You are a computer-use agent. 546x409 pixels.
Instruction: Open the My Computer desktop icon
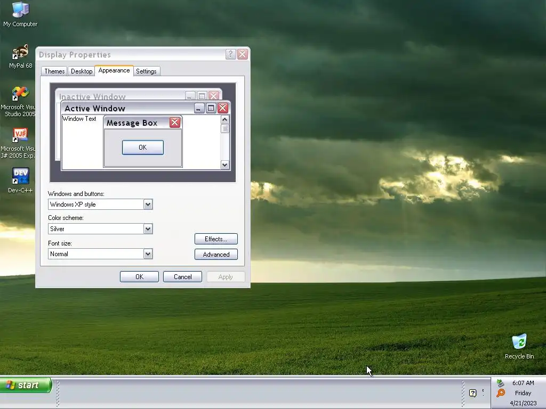[20, 14]
